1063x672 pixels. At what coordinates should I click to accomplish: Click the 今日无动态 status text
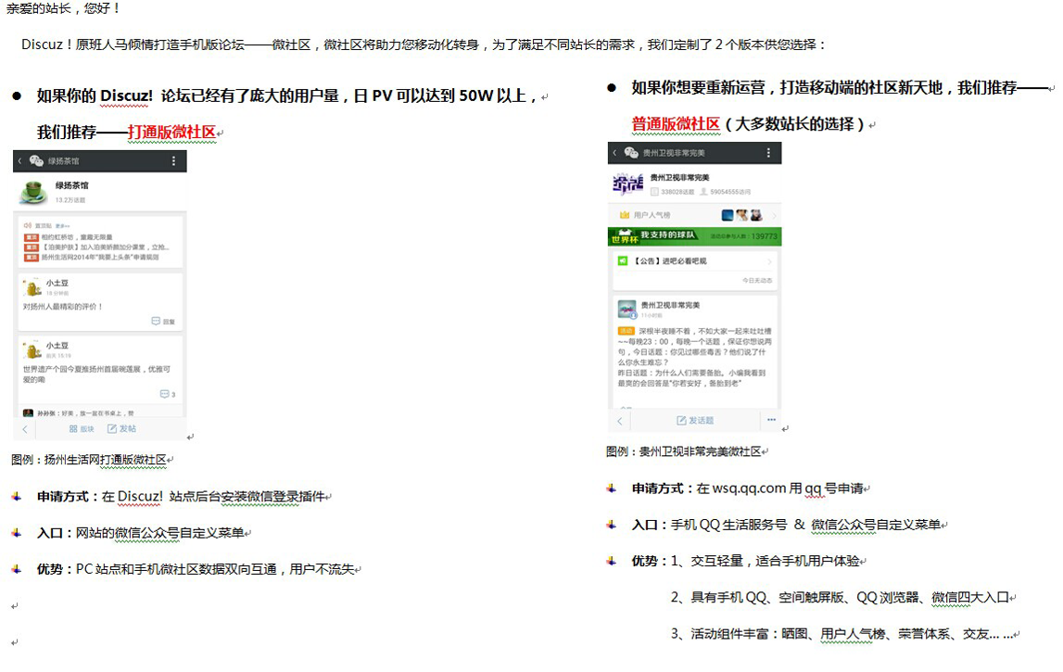756,280
